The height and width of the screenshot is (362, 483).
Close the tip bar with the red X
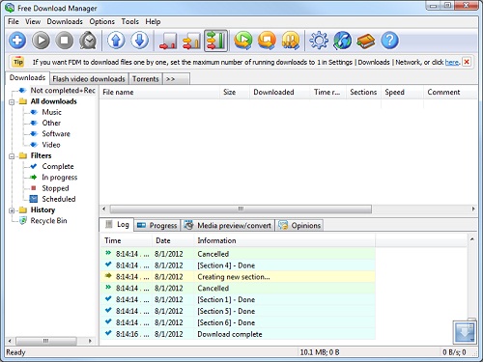[467, 62]
